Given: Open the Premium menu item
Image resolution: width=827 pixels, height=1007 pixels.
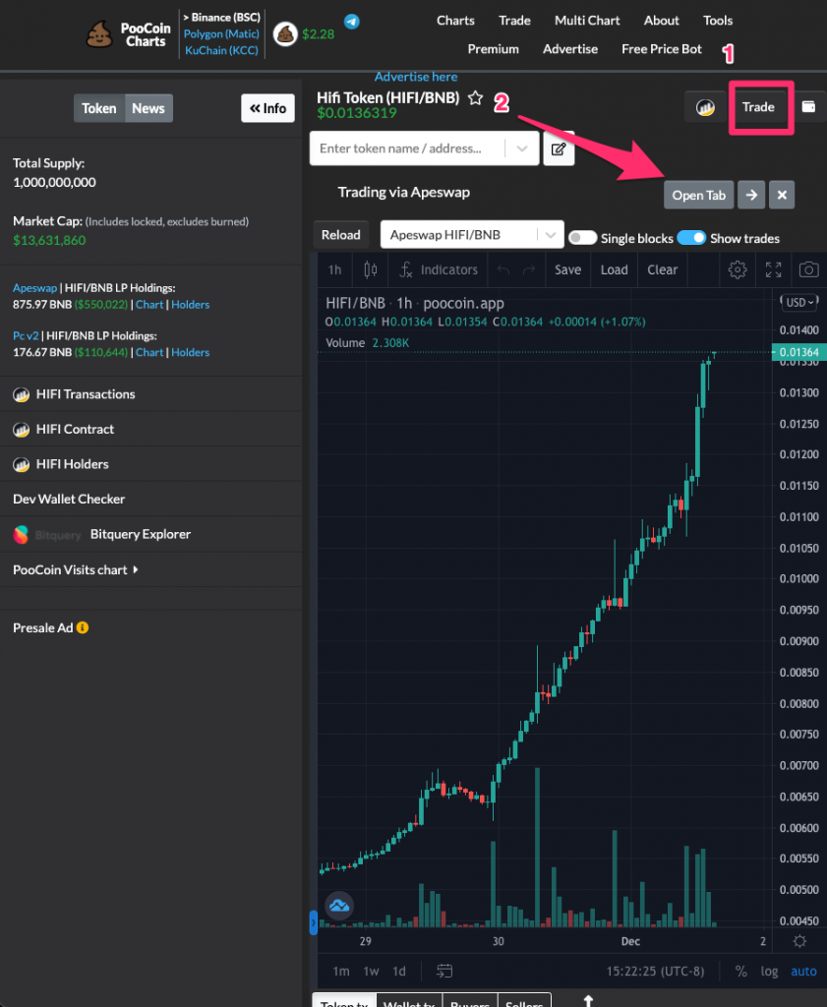Looking at the screenshot, I should [493, 49].
